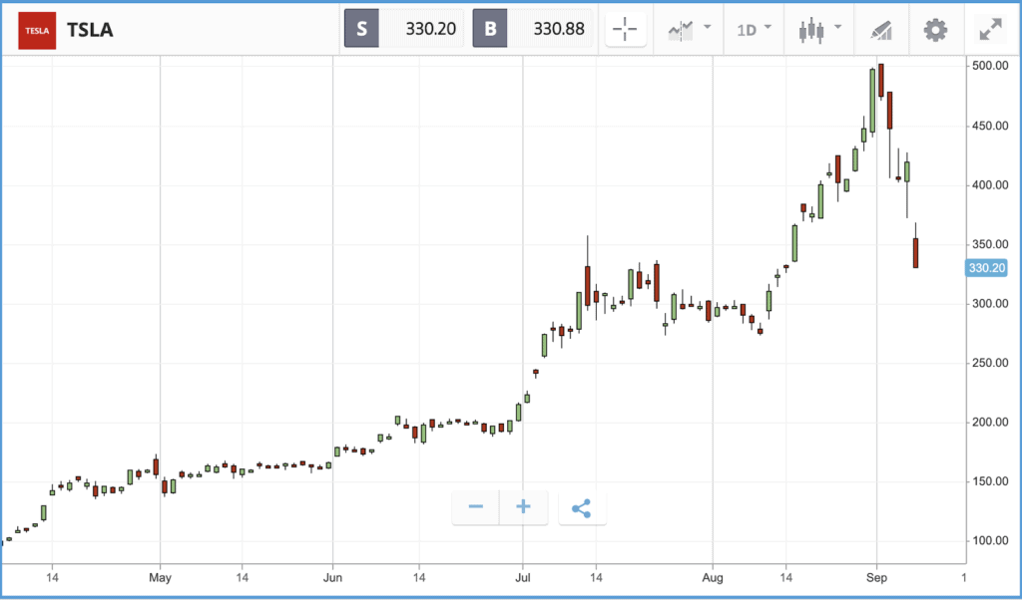Expand the compare indicator dropdown arrow
Image resolution: width=1022 pixels, height=600 pixels.
[708, 27]
